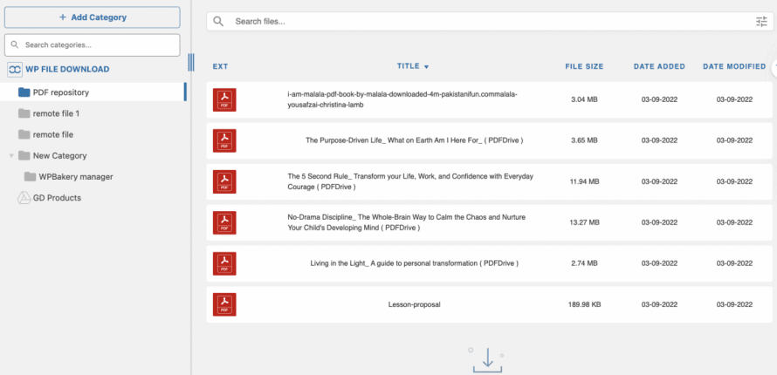777x375 pixels.
Task: Click the download arrow icon at bottom
Action: coord(487,359)
